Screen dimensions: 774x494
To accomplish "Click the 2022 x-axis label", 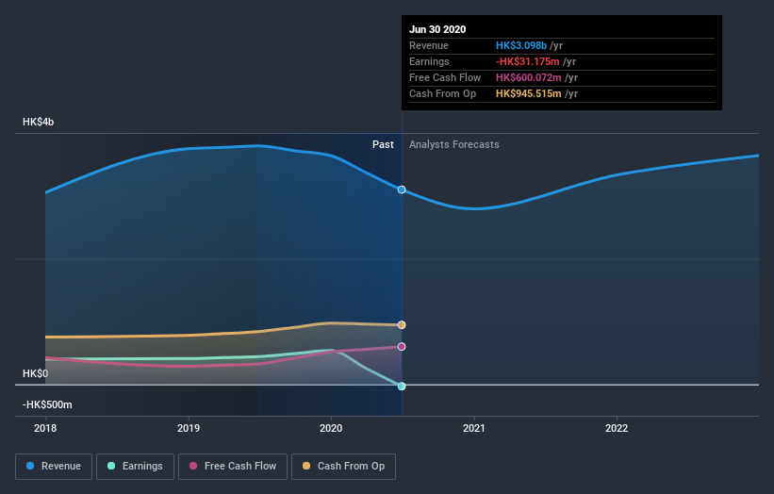I will pyautogui.click(x=617, y=428).
